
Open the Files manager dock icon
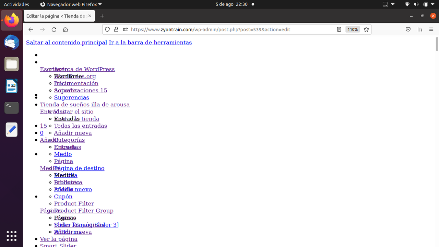pos(12,64)
